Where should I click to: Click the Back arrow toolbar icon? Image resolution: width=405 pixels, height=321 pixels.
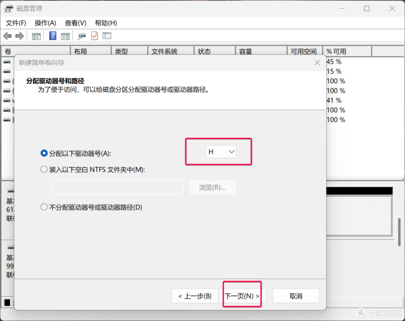7,36
